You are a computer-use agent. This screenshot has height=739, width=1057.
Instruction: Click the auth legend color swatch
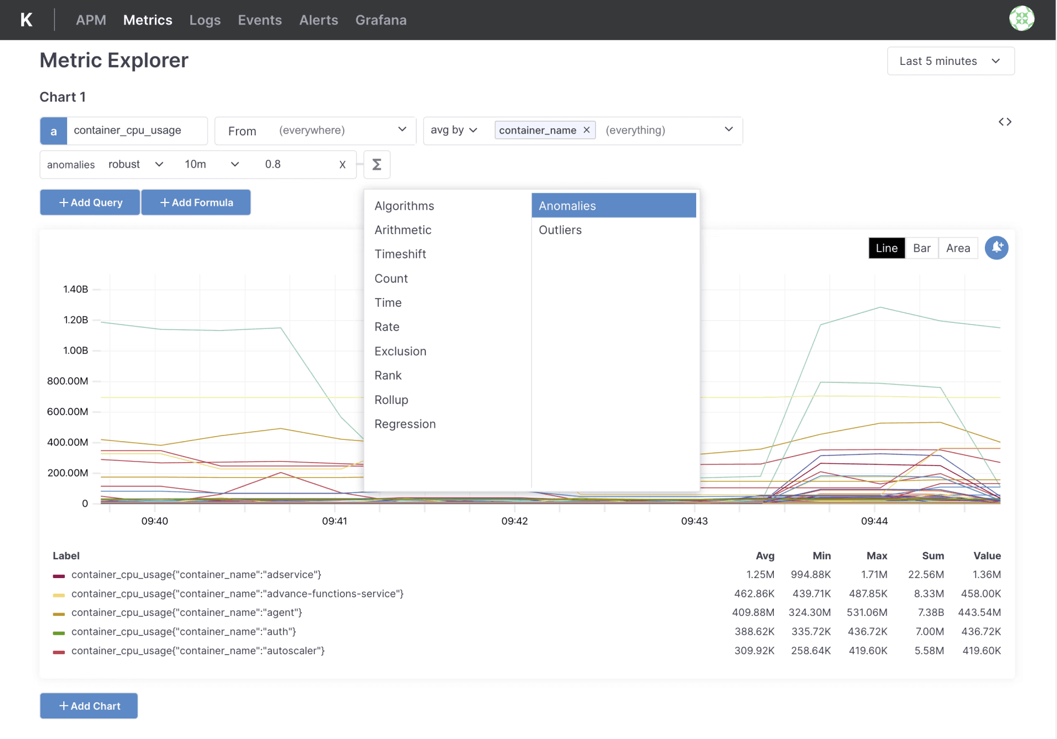(x=59, y=632)
